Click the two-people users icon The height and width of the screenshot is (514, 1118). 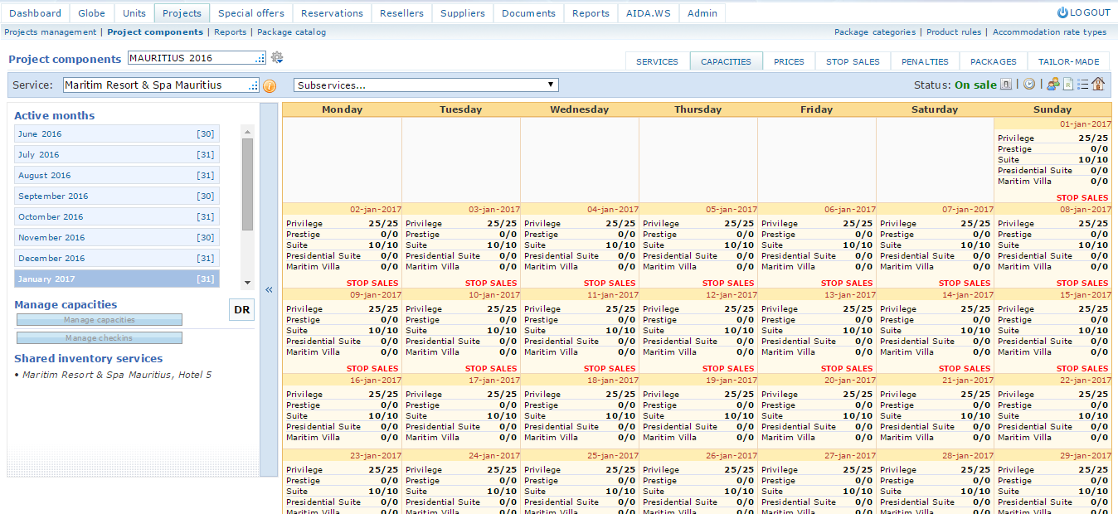click(x=1053, y=85)
